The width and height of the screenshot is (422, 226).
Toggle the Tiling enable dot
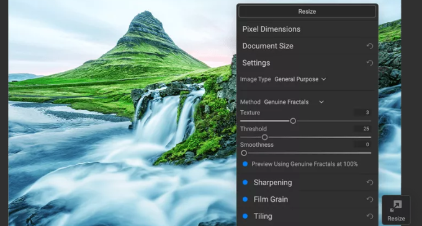[245, 216]
